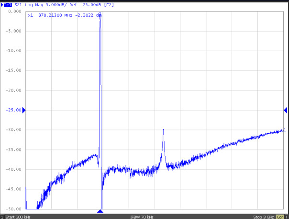Select the channel 1 number in status bar
Viewport: 289px width, 219px height.
[2, 217]
